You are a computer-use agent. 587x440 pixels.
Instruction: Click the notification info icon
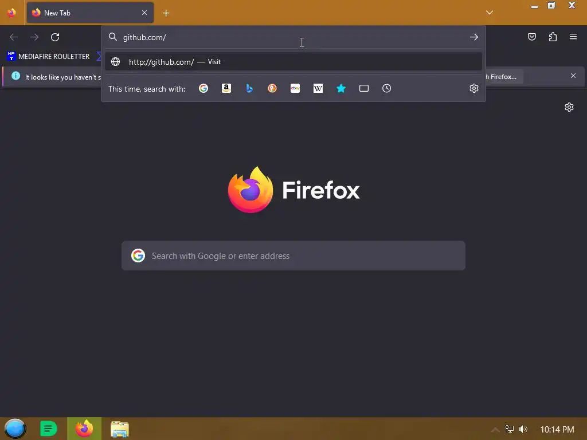(15, 76)
